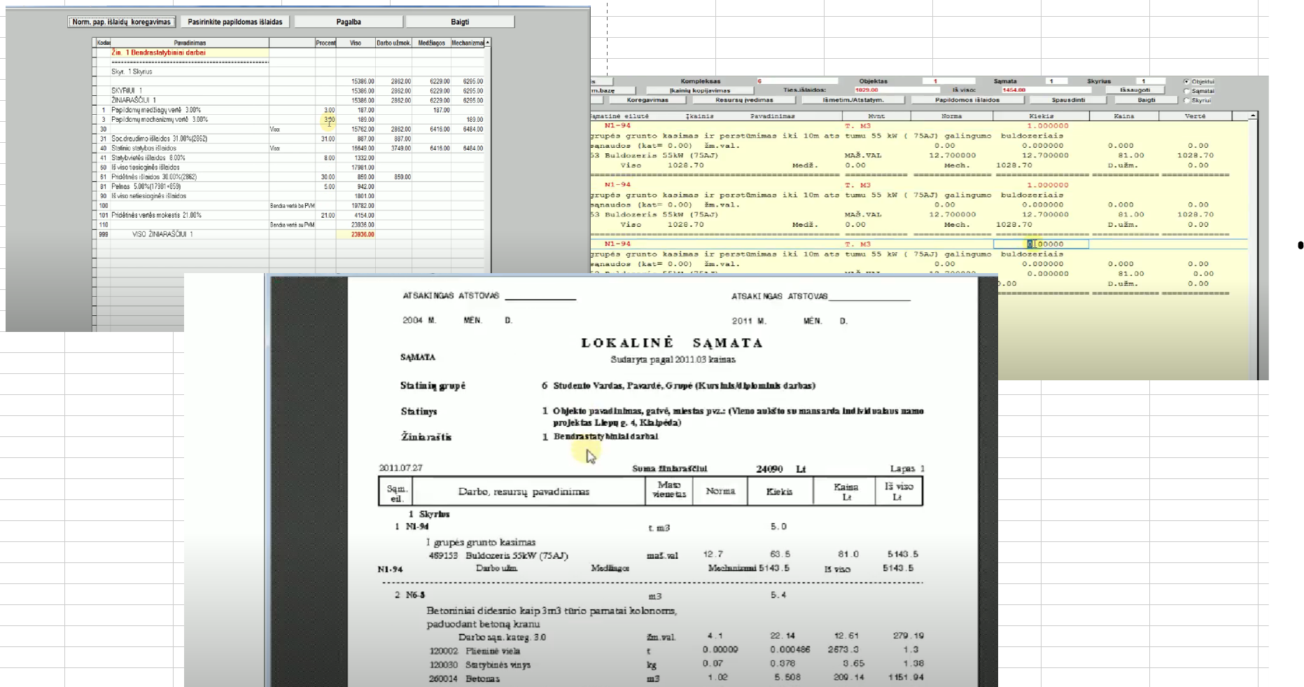Select the Sąmatai radio option

click(1186, 91)
